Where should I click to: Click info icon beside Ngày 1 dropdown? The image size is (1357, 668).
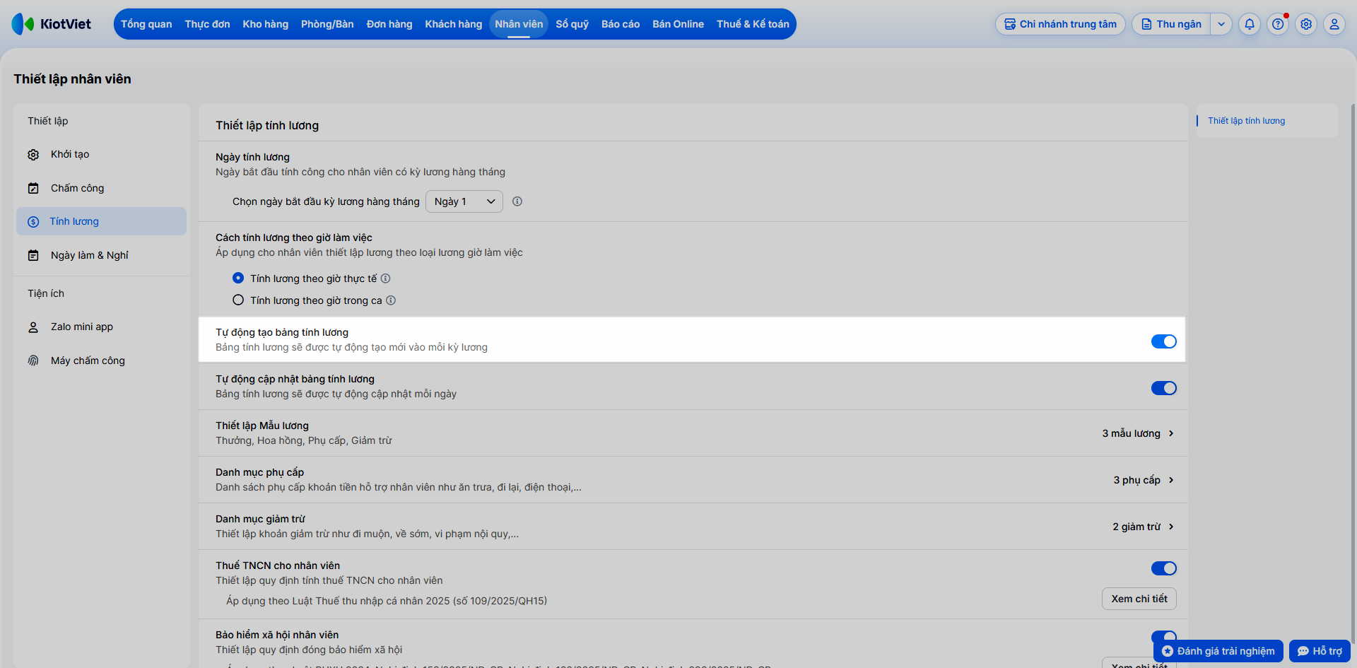(x=517, y=201)
